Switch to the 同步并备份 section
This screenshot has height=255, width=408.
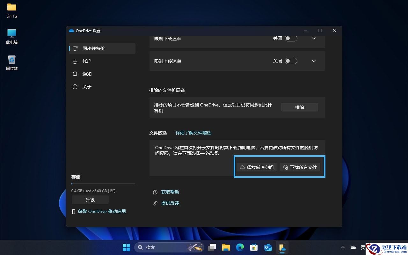point(102,48)
